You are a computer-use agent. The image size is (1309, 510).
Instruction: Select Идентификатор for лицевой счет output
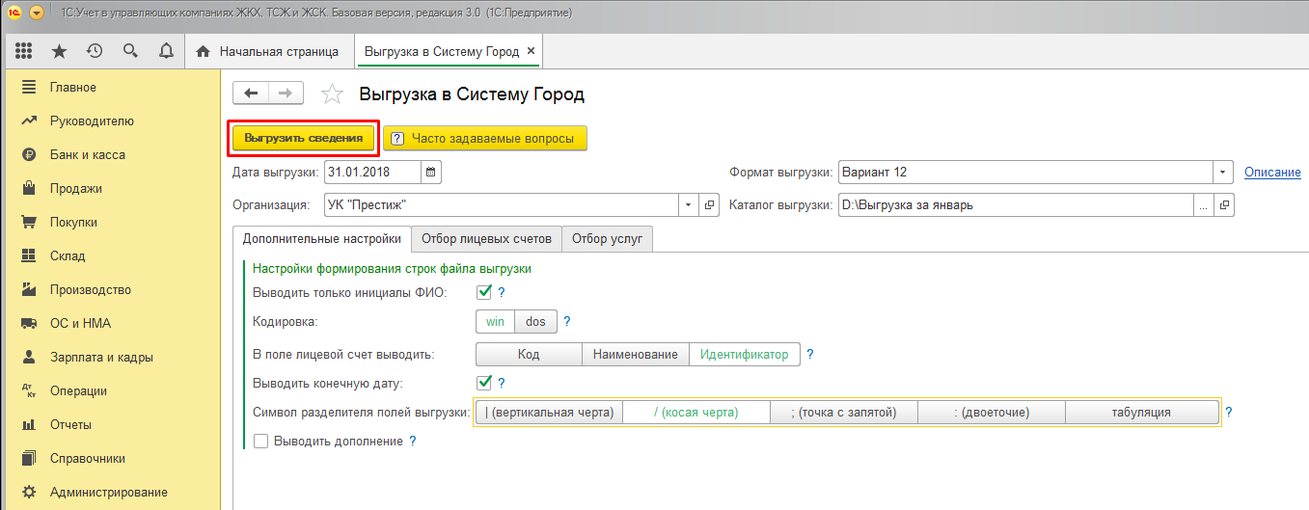click(x=744, y=355)
